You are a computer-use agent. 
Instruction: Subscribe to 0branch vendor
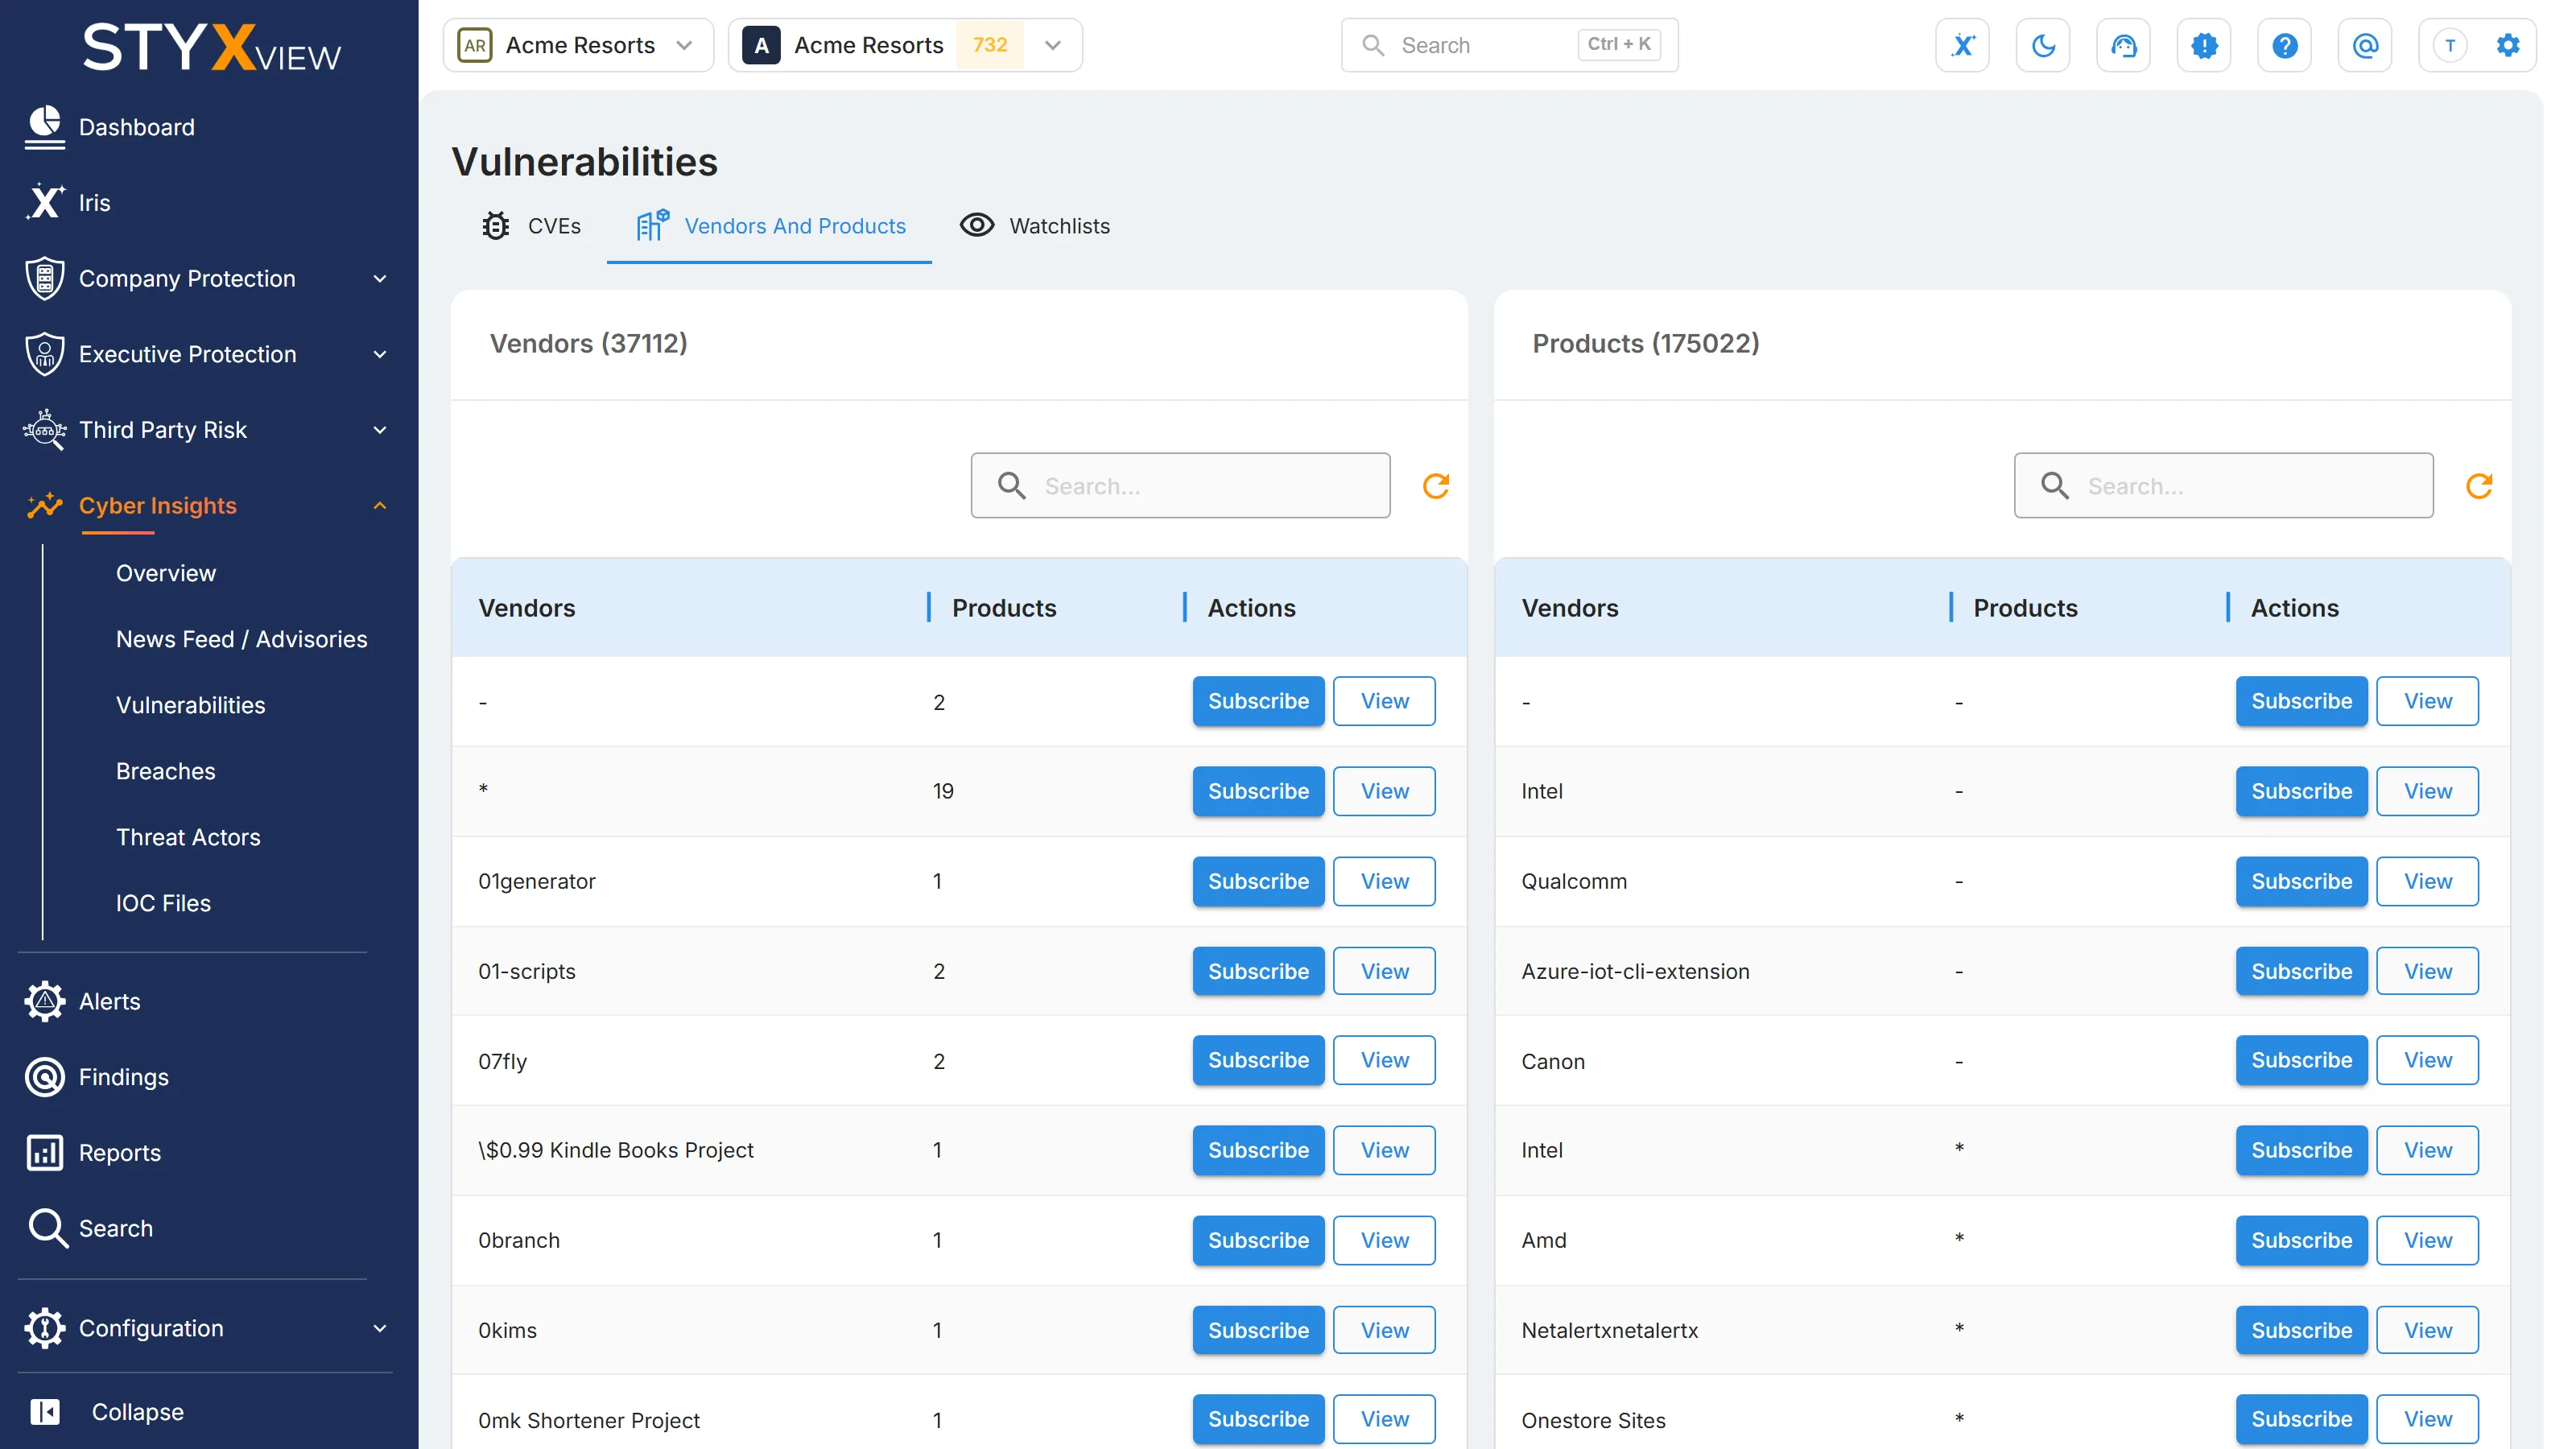[x=1258, y=1240]
